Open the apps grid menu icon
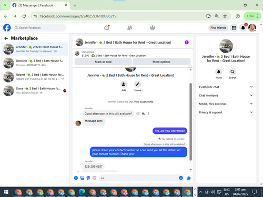Image resolution: width=263 pixels, height=197 pixels. pyautogui.click(x=234, y=28)
